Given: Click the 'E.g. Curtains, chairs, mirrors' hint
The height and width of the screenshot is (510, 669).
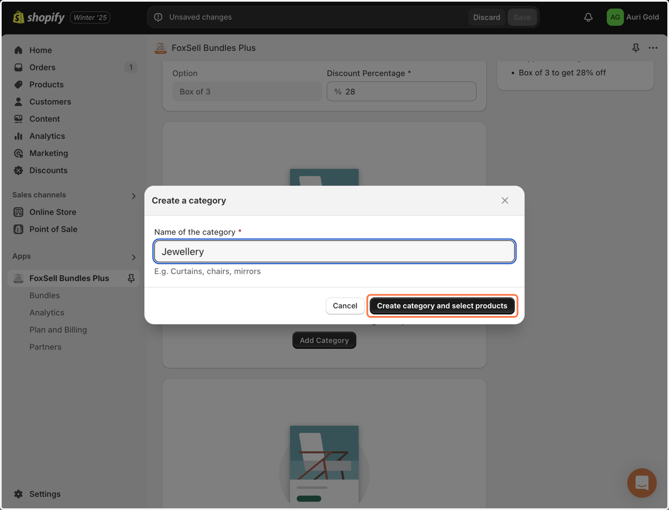Looking at the screenshot, I should (207, 271).
